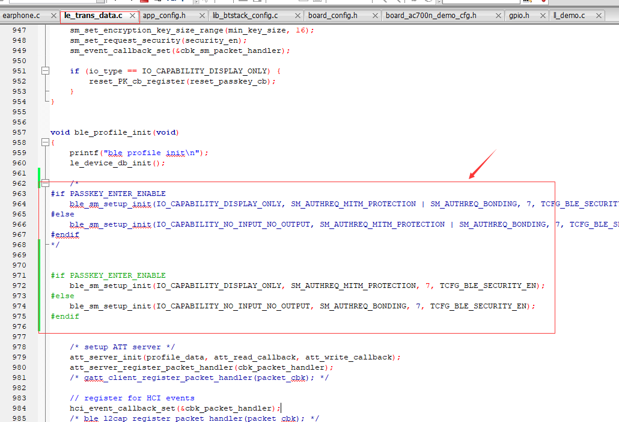Click the sm_event_callback_set line
Viewport: 619px width, 422px height.
point(180,50)
